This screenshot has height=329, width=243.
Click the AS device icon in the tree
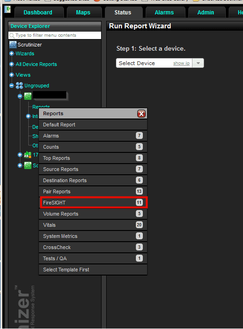point(28,155)
